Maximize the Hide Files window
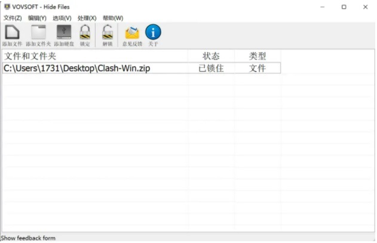Viewport: 377px width, 243px height. 344,7
